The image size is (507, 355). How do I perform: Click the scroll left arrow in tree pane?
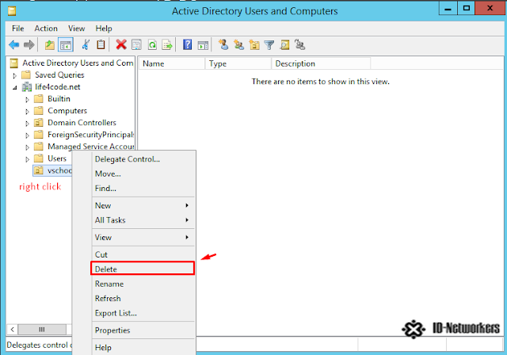(12, 330)
